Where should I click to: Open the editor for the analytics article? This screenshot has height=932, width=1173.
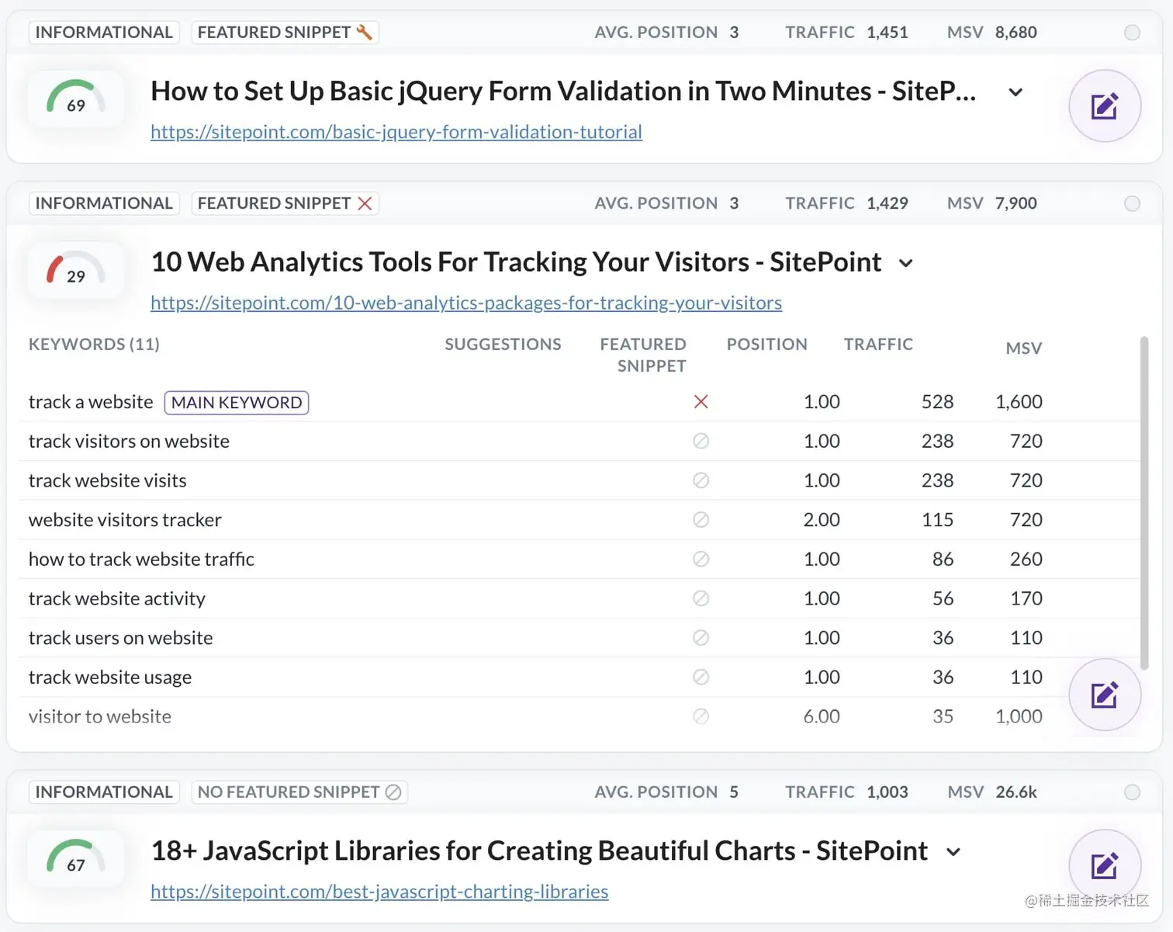1105,695
